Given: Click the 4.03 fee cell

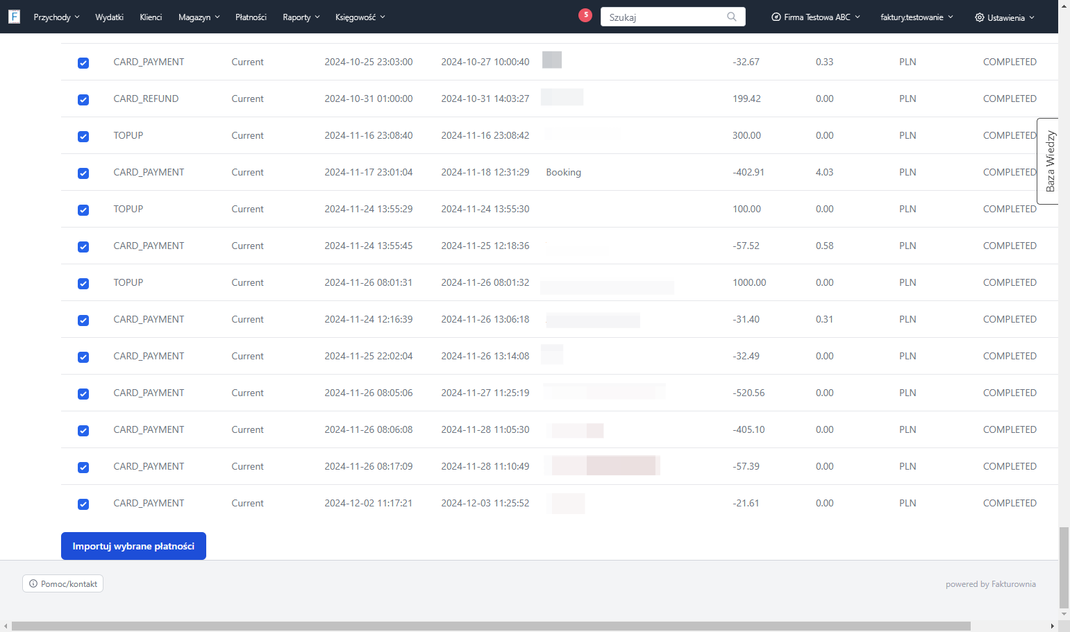Looking at the screenshot, I should [824, 172].
